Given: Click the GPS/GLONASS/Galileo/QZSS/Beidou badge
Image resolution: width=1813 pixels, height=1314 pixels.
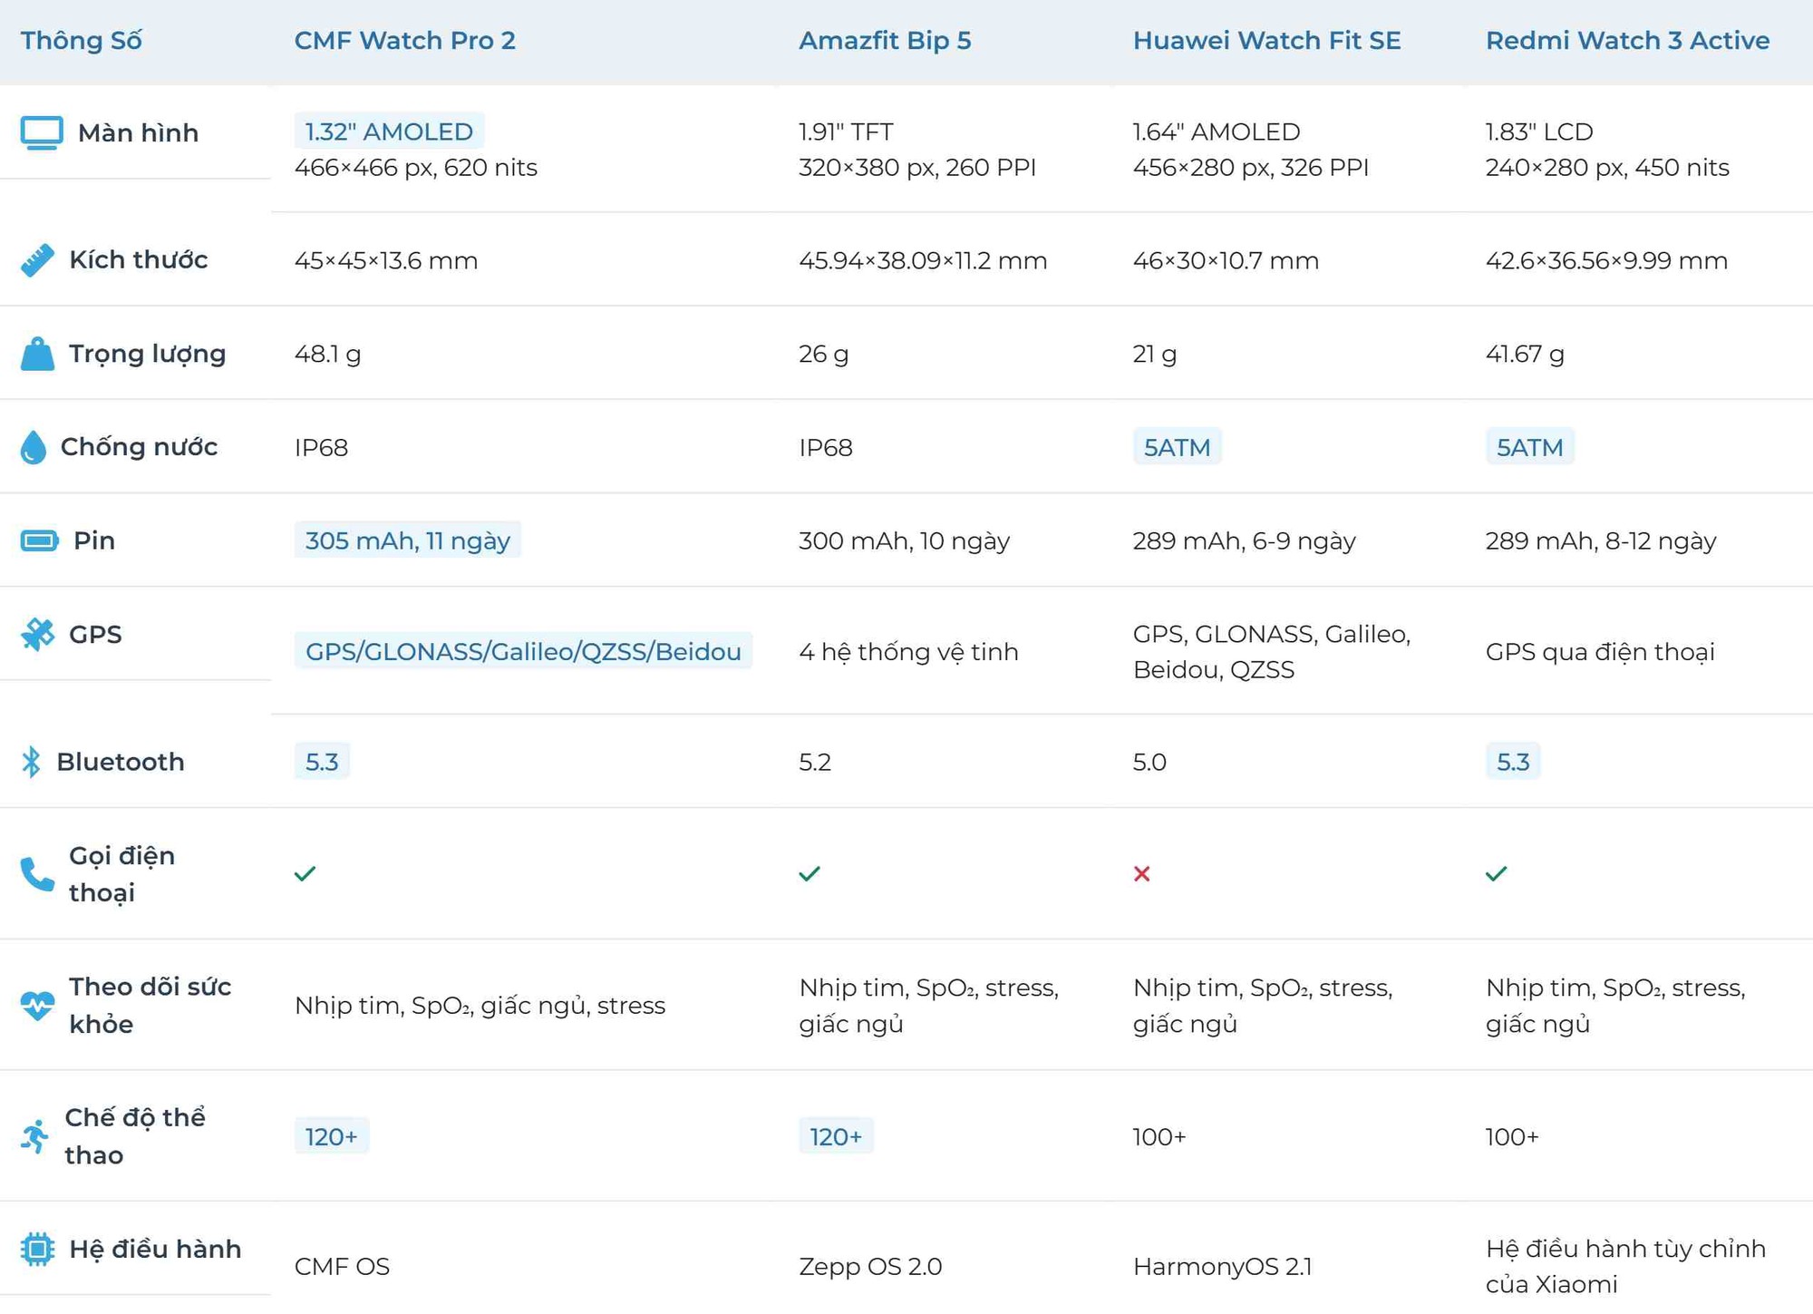Looking at the screenshot, I should [x=523, y=651].
